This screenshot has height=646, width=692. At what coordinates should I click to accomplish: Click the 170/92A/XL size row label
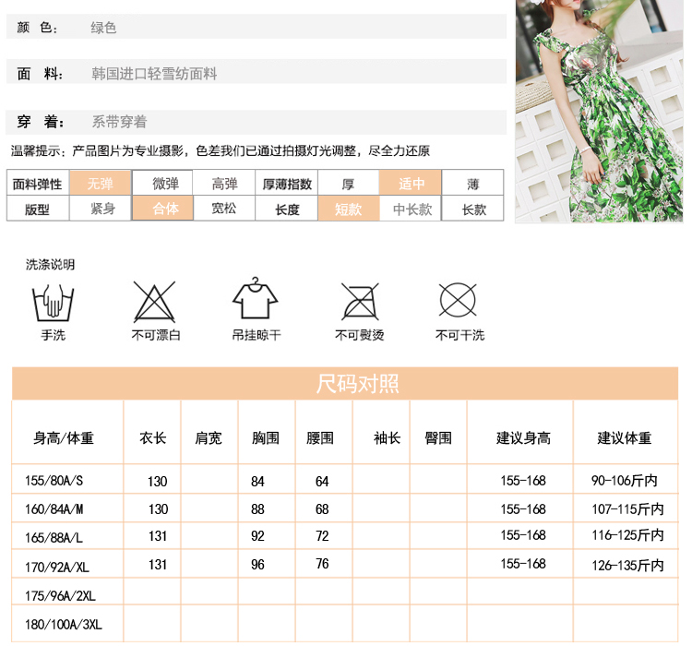pyautogui.click(x=57, y=567)
